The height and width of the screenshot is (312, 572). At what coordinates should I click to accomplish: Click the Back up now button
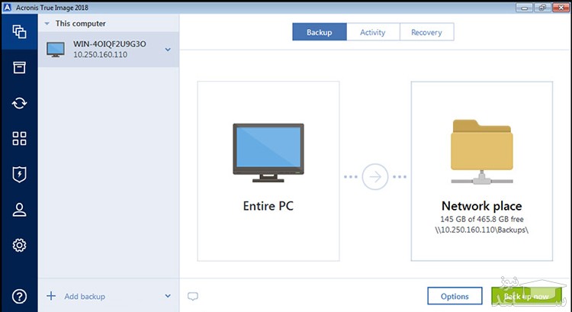click(x=525, y=296)
